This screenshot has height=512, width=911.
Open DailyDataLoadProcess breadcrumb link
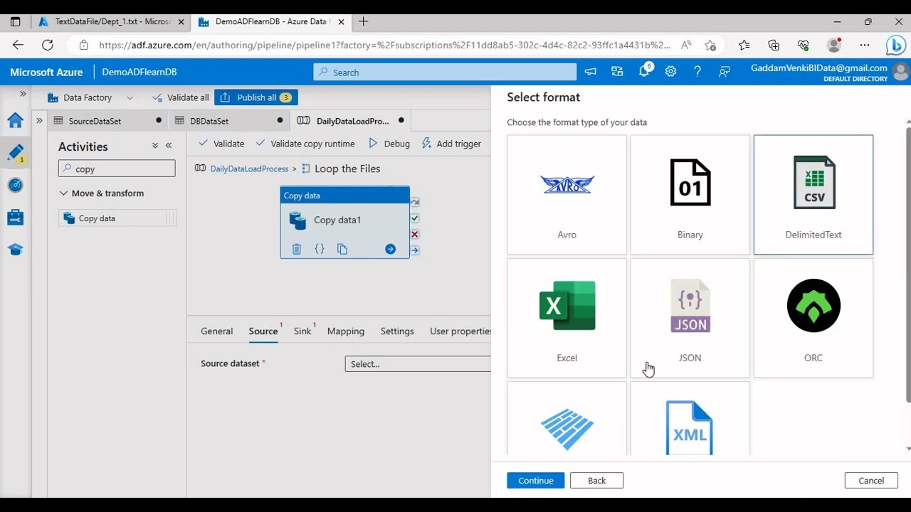click(x=249, y=169)
